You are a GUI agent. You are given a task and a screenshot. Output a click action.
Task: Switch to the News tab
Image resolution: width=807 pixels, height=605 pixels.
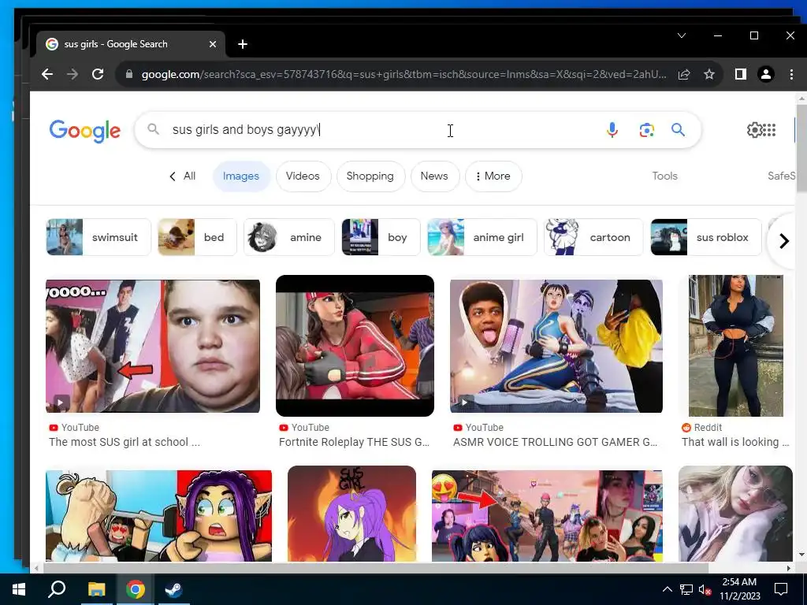pos(434,176)
